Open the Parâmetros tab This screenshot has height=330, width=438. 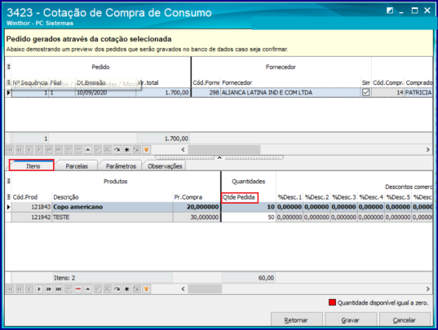tap(121, 166)
